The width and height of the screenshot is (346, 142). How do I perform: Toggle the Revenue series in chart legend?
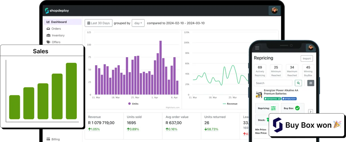click(x=230, y=104)
